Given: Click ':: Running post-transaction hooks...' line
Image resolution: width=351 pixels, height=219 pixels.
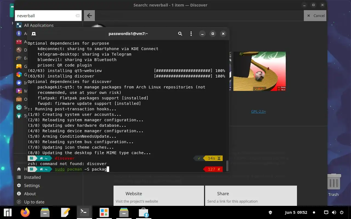Looking at the screenshot, I should click(72, 109).
